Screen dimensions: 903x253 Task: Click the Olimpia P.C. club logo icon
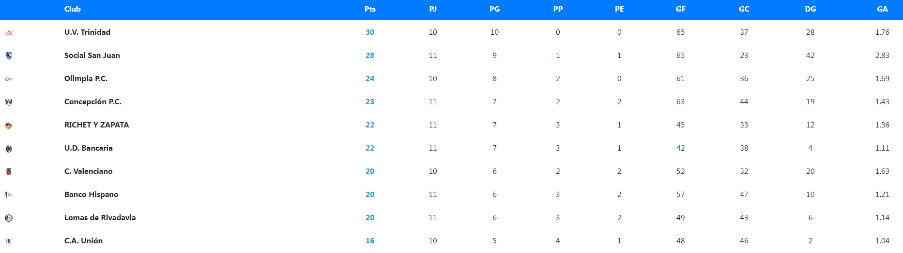pyautogui.click(x=9, y=79)
